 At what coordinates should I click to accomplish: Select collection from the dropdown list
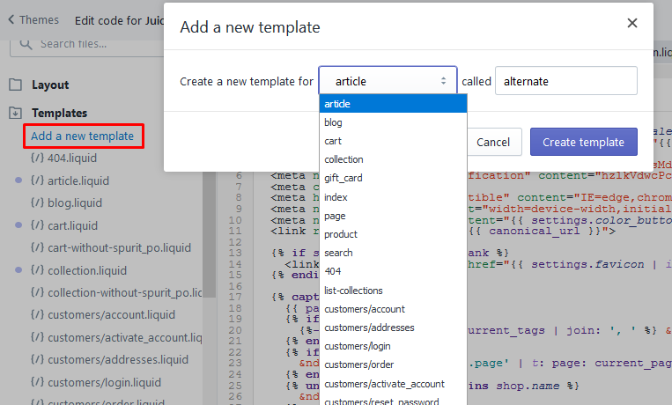click(x=393, y=159)
